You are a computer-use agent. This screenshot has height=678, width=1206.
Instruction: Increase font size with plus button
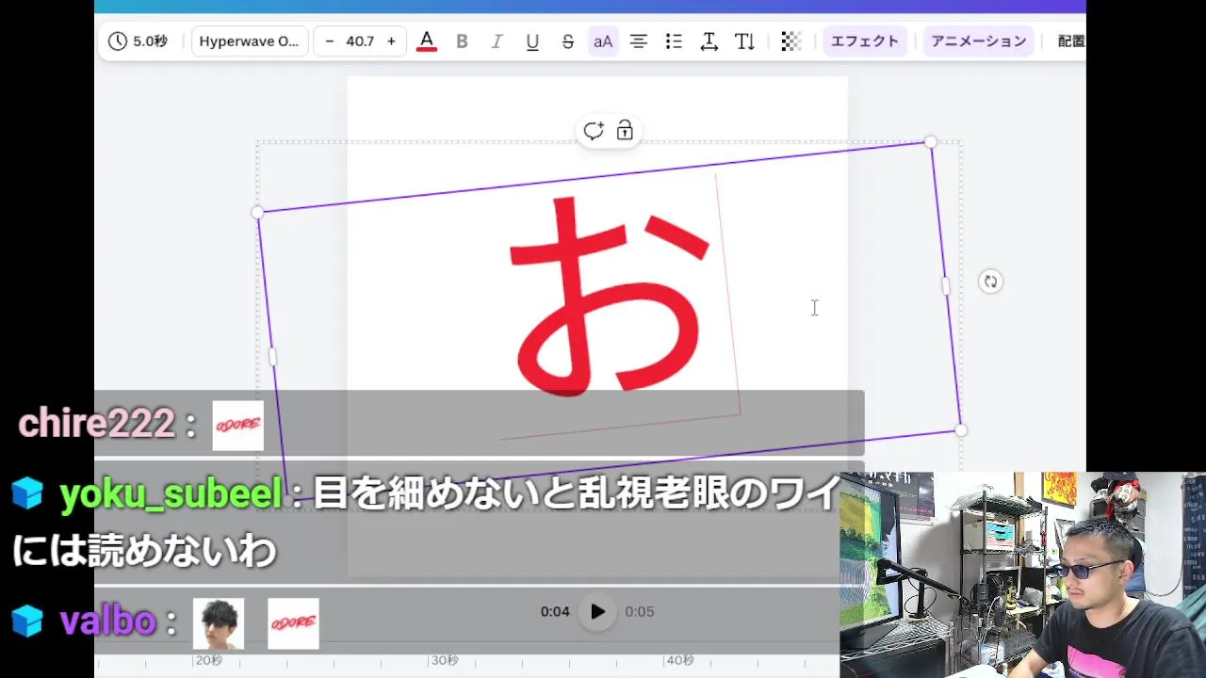391,41
